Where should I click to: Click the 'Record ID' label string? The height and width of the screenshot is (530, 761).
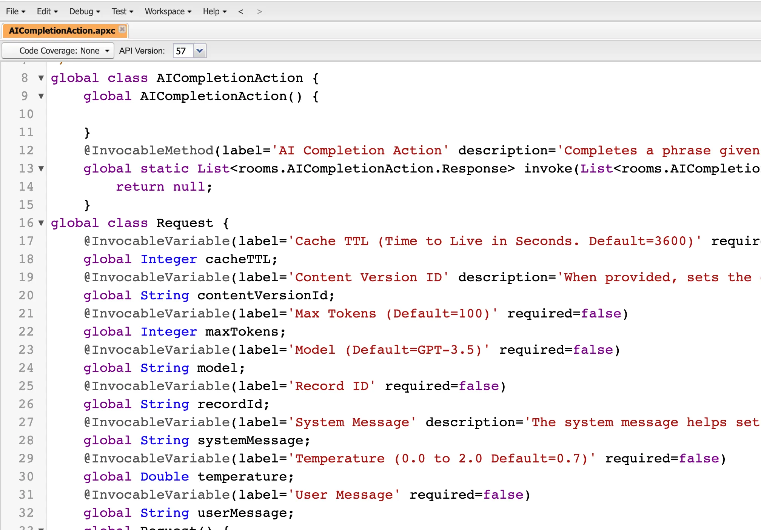tap(332, 386)
